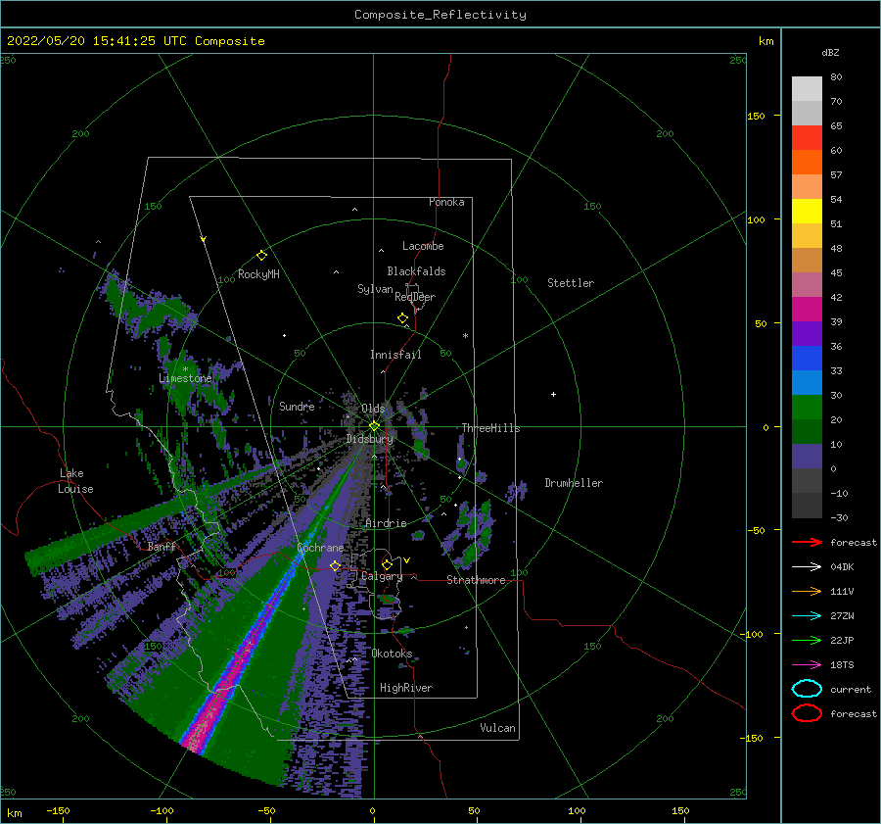This screenshot has width=881, height=824.
Task: Click the Drumheller label
Action: [x=574, y=483]
